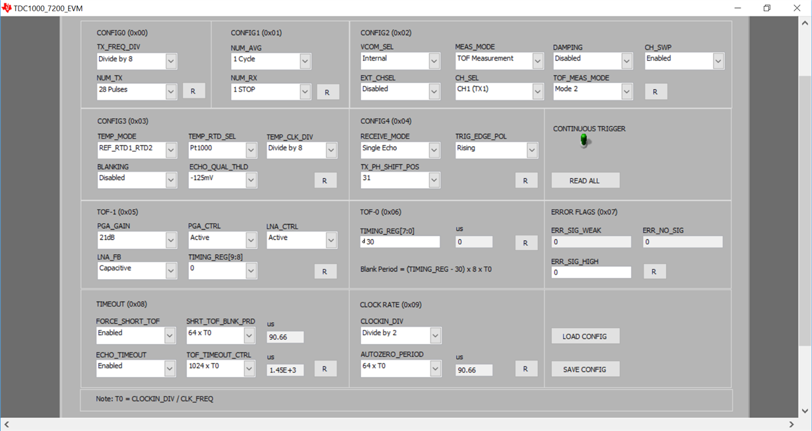Expand the SHRT_TOF_BLNK_PRD dropdown

pyautogui.click(x=220, y=335)
